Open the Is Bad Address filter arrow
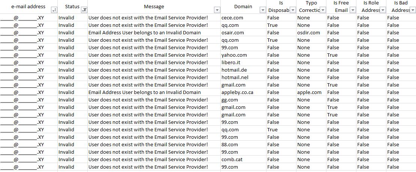Screen dimensions: 416x172 pyautogui.click(x=413, y=10)
